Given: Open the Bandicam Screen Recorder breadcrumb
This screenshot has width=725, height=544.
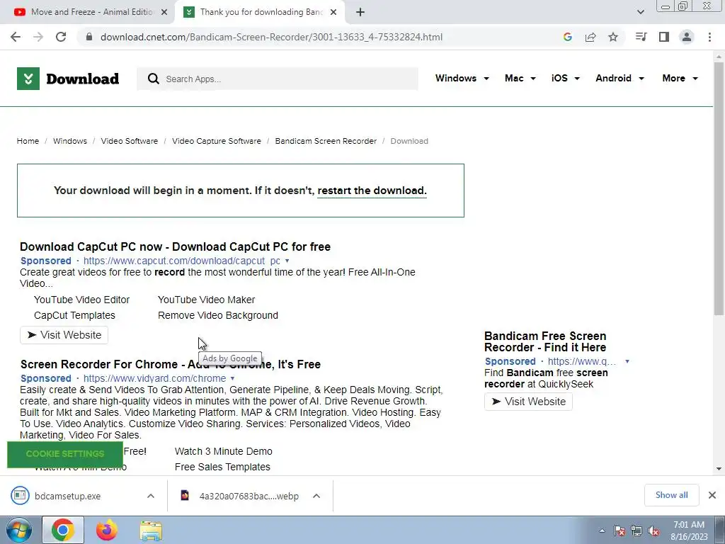Looking at the screenshot, I should coord(326,141).
